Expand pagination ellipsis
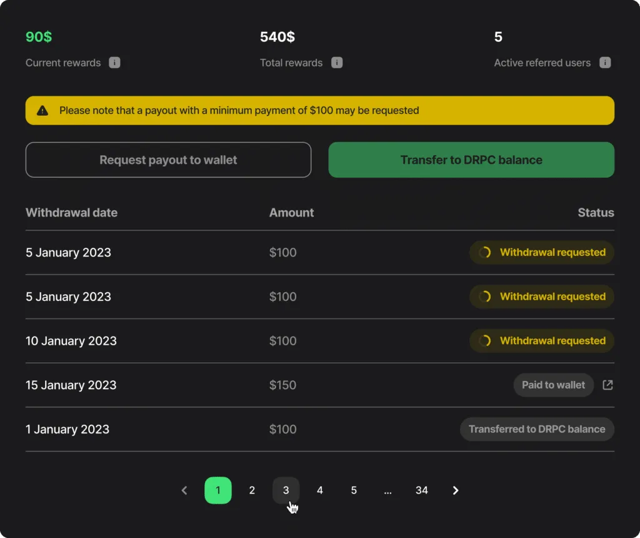This screenshot has width=640, height=538. click(387, 490)
